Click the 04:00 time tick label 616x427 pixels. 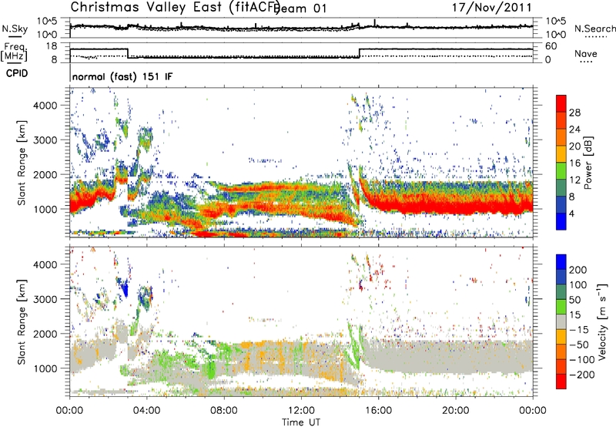147,411
